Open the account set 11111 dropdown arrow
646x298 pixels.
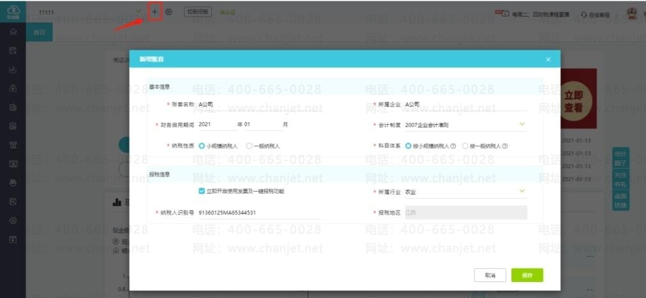139,12
